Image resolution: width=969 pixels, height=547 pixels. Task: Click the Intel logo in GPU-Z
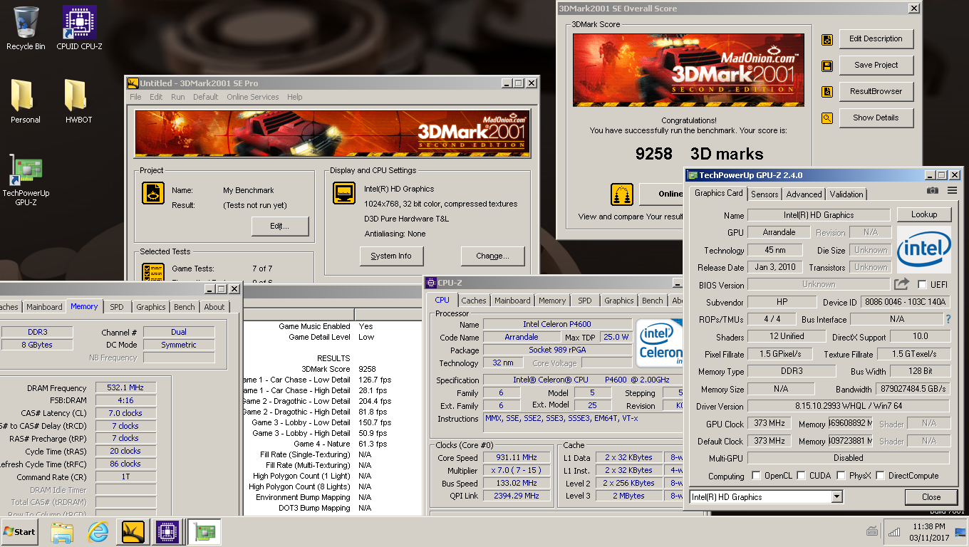coord(924,249)
